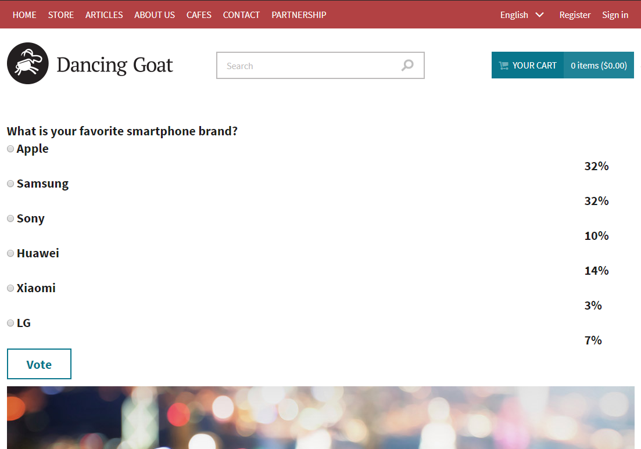Go to the CONTACT page

241,15
